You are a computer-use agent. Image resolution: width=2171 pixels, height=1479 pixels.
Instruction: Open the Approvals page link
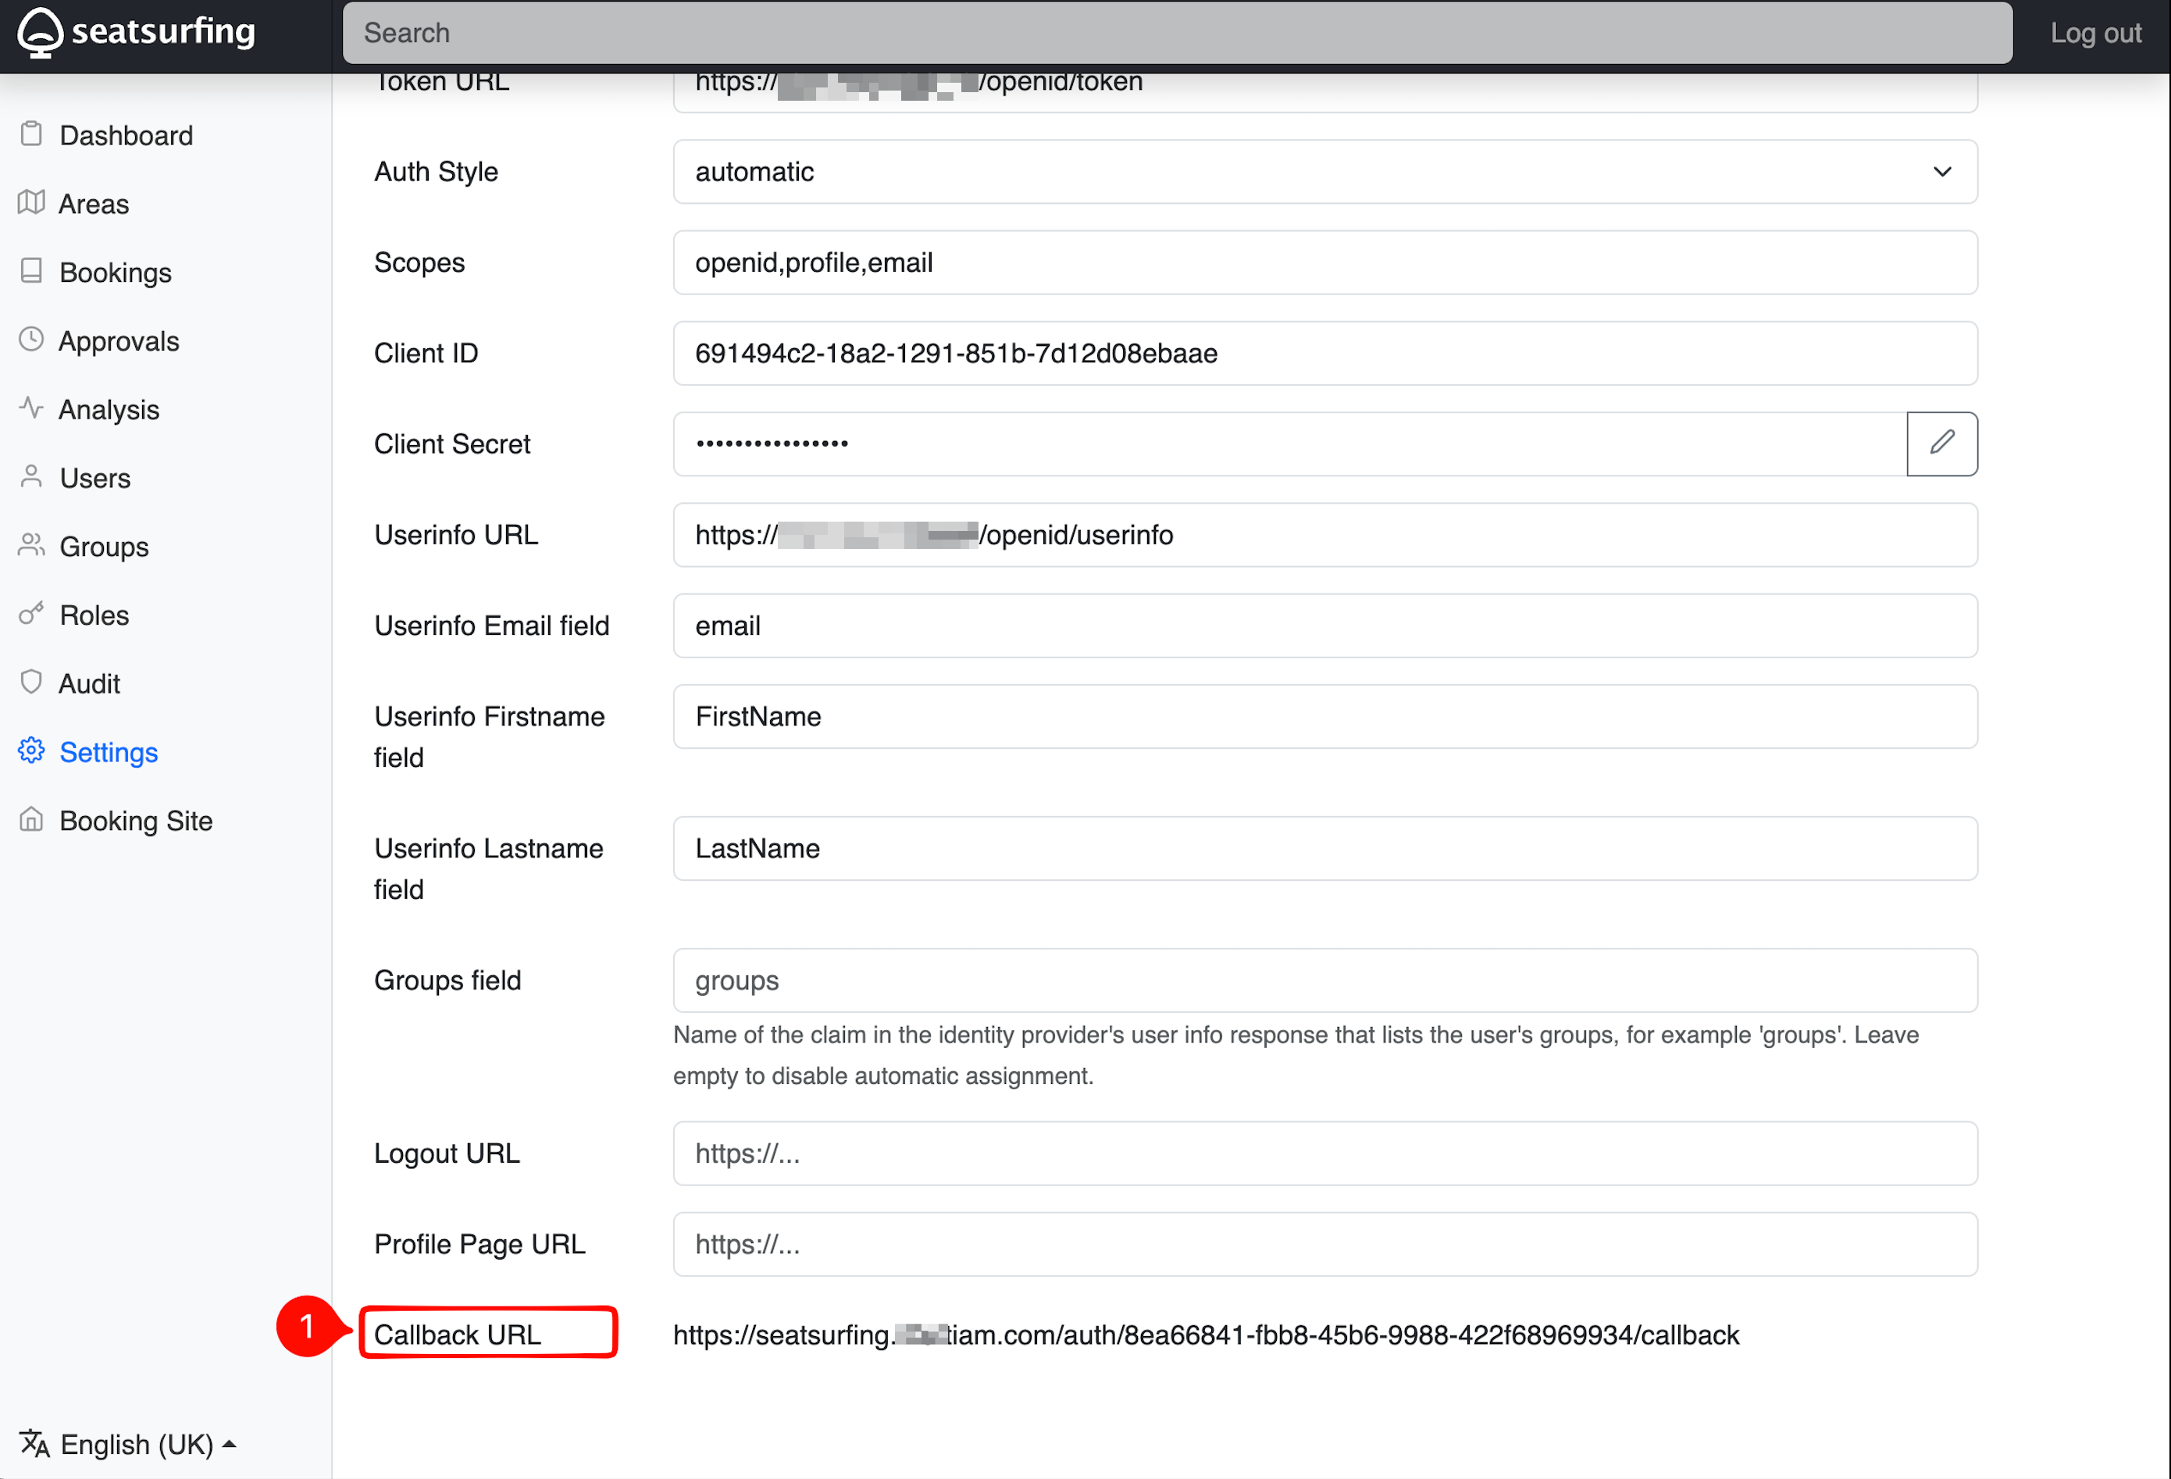point(119,341)
